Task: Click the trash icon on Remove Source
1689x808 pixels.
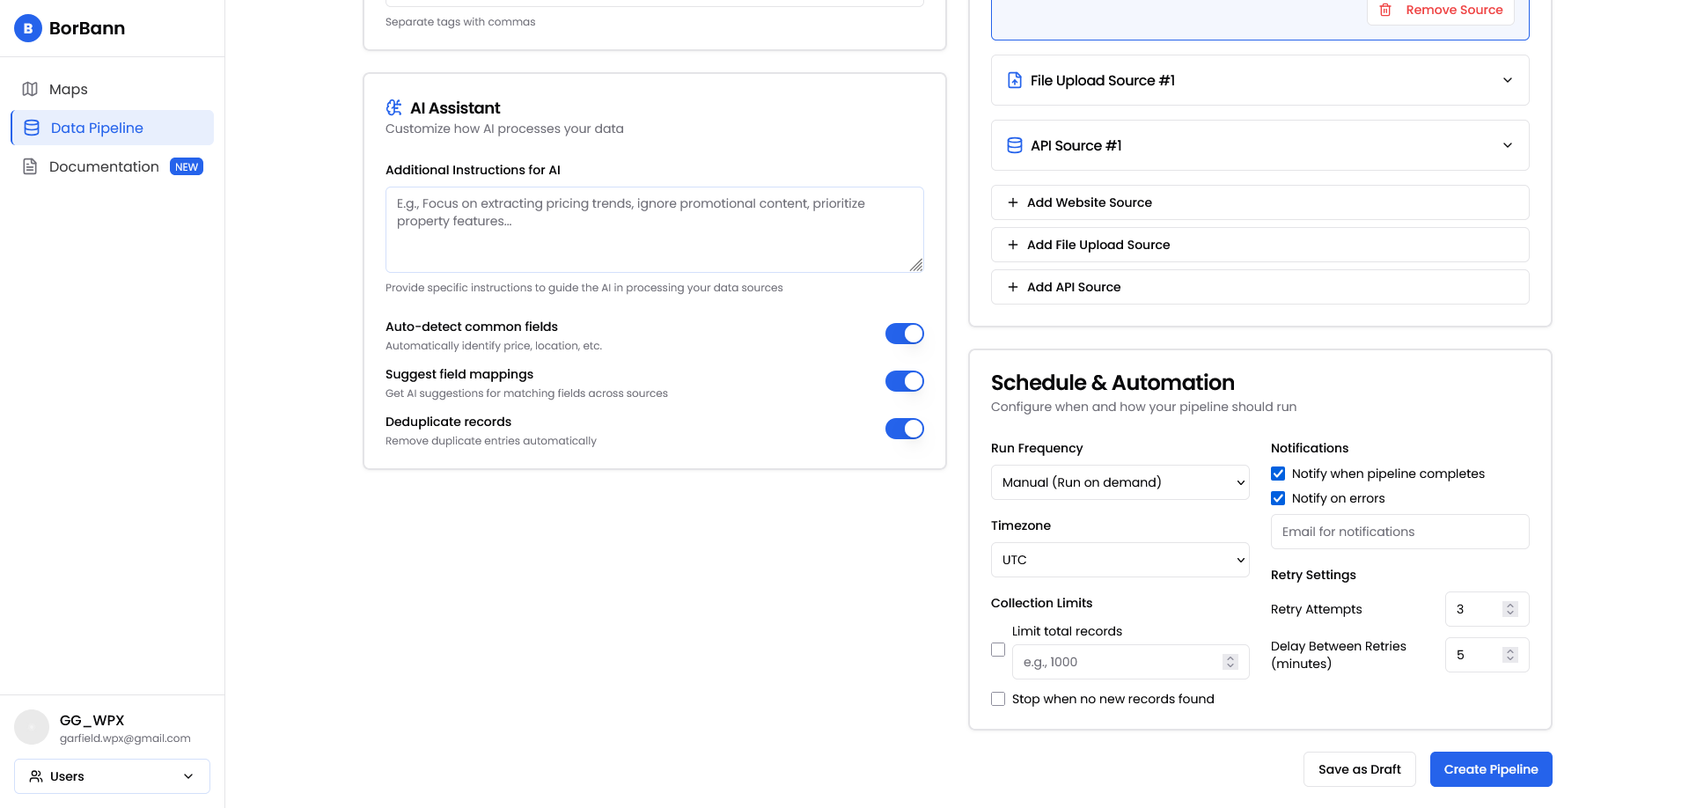Action: point(1385,10)
